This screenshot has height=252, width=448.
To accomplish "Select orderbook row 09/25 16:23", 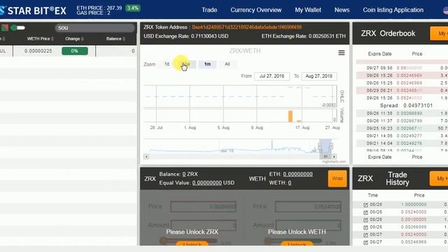I will tap(402, 129).
